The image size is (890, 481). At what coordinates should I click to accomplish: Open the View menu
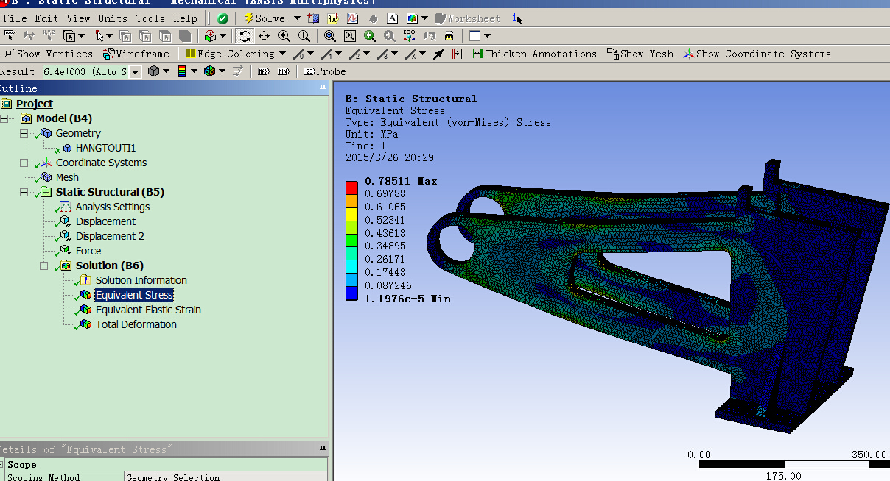(x=78, y=18)
